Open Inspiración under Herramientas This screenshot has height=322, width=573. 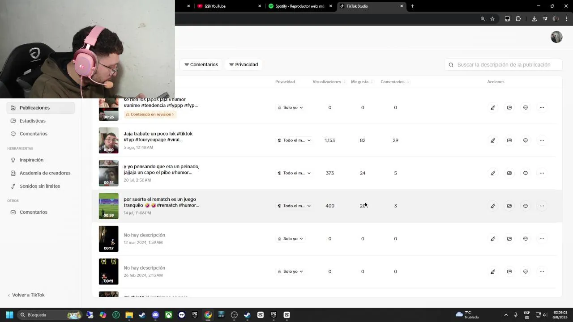pos(41,160)
